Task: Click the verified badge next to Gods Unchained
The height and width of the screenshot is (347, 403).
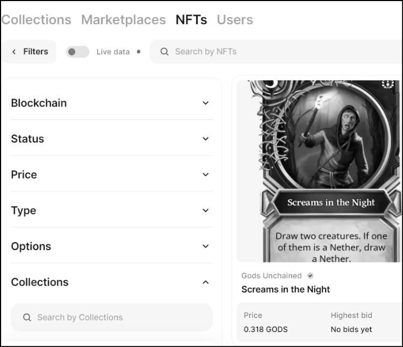Action: click(310, 275)
